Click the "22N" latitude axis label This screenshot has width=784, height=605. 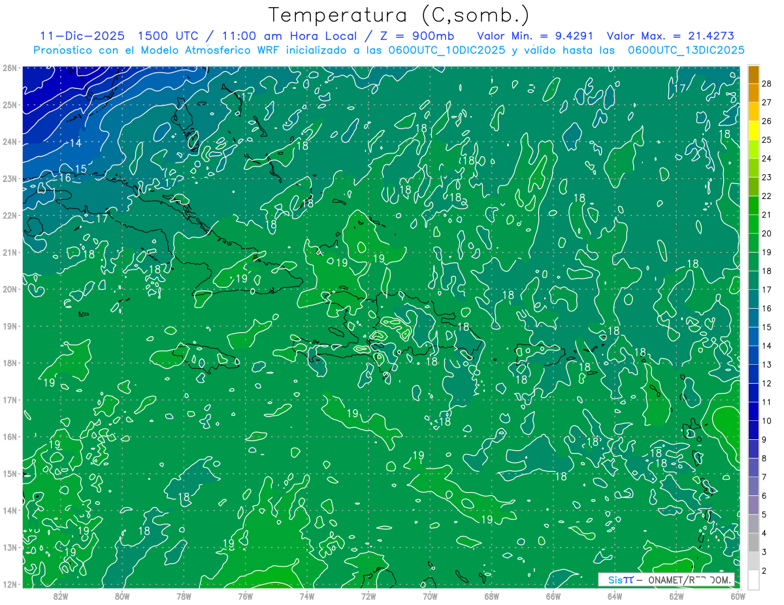[9, 215]
